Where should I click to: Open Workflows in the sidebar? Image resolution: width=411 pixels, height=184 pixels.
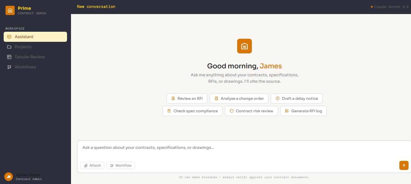click(x=35, y=67)
